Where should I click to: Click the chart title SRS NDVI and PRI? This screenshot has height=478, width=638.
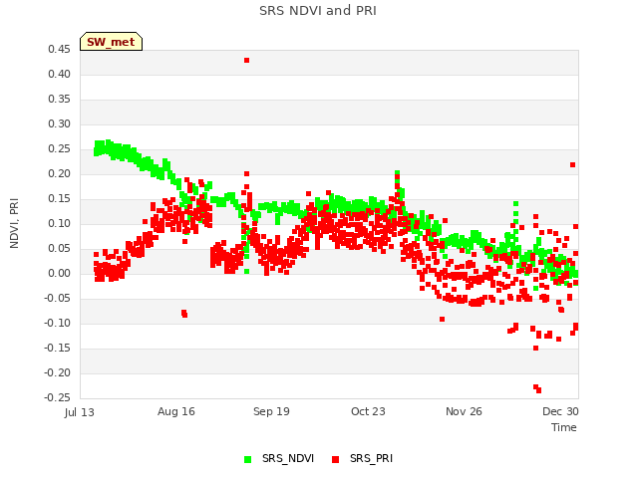(x=318, y=11)
